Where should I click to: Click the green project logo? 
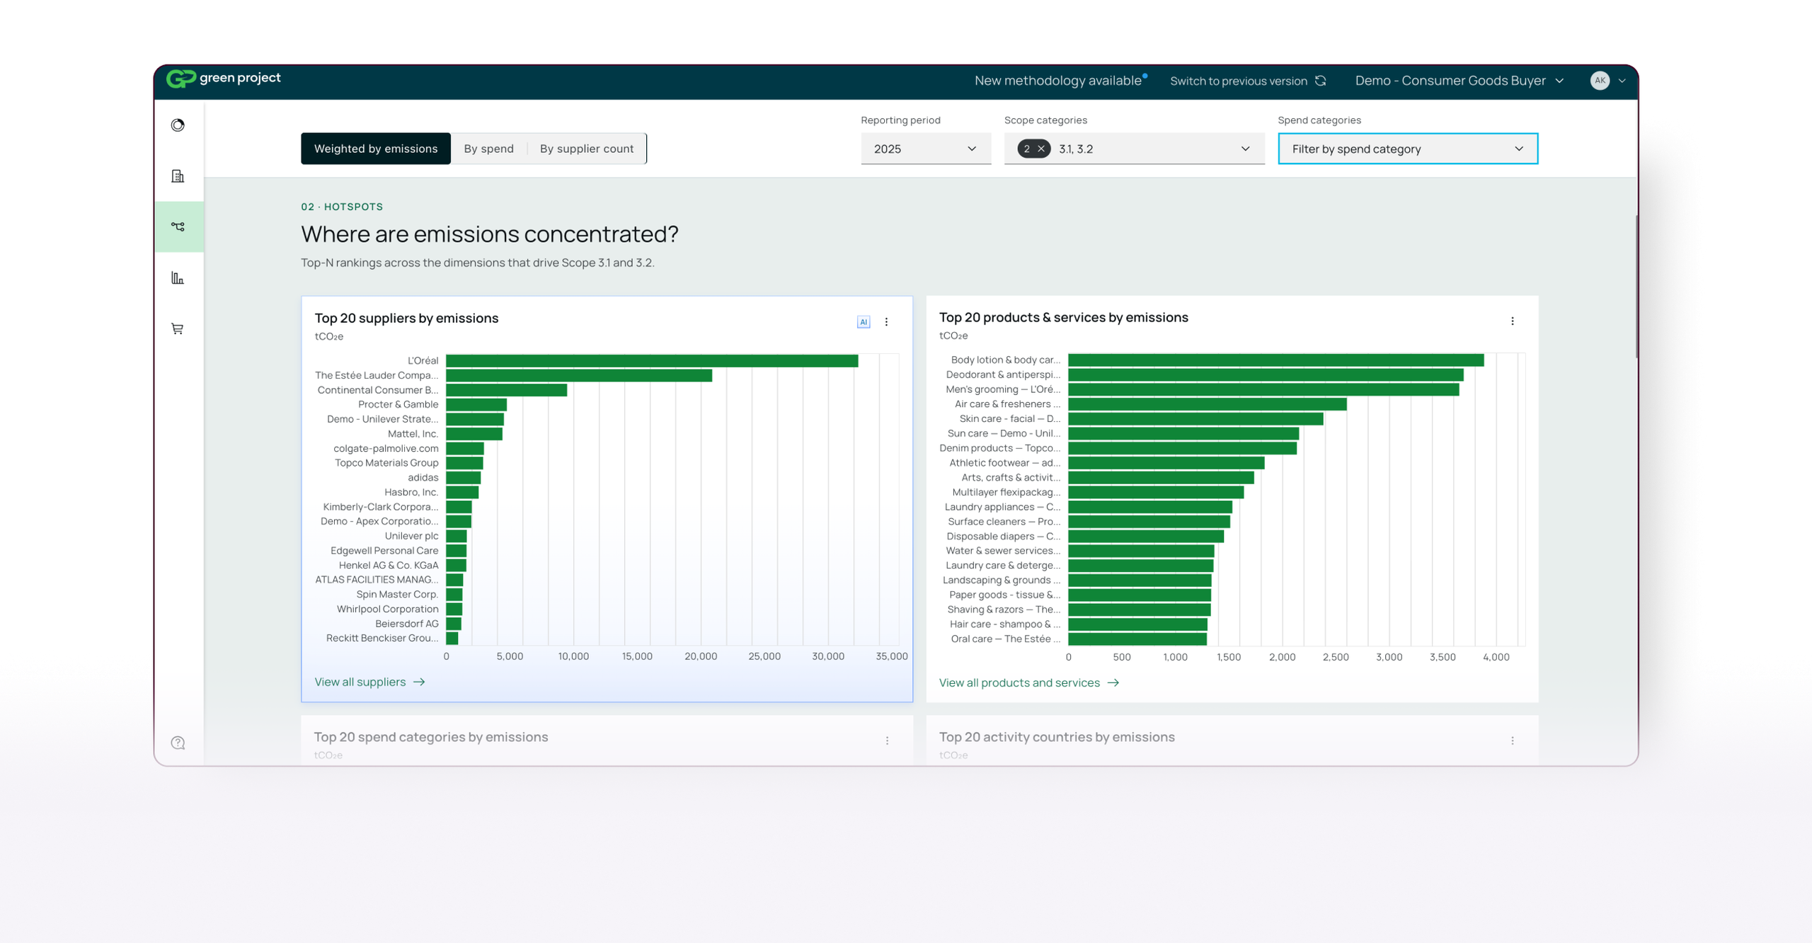[224, 79]
